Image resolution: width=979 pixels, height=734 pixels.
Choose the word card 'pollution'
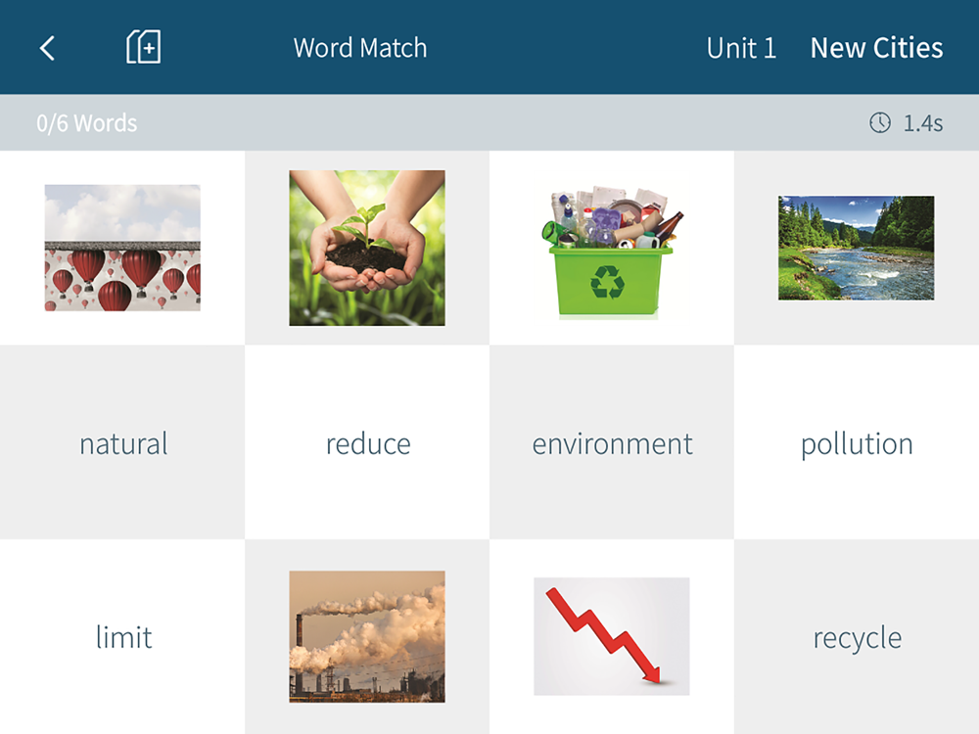857,442
